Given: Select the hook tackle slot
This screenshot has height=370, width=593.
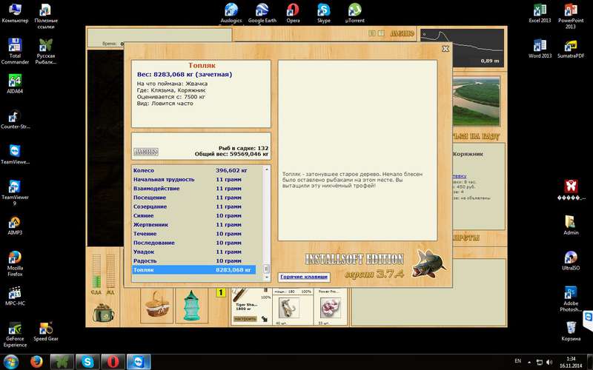Looking at the screenshot, I should pyautogui.click(x=289, y=307).
